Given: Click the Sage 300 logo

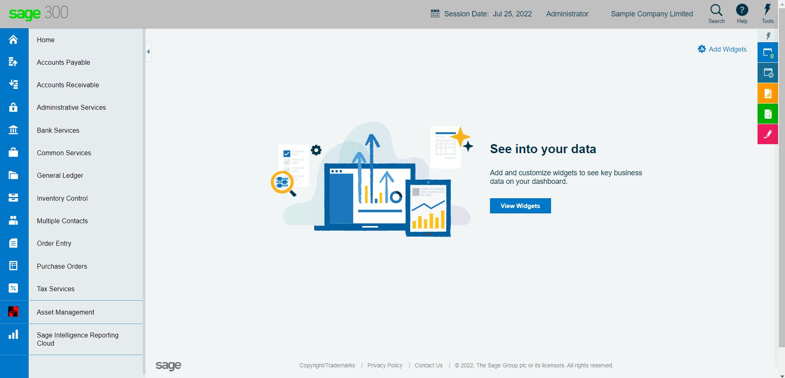Looking at the screenshot, I should click(39, 13).
